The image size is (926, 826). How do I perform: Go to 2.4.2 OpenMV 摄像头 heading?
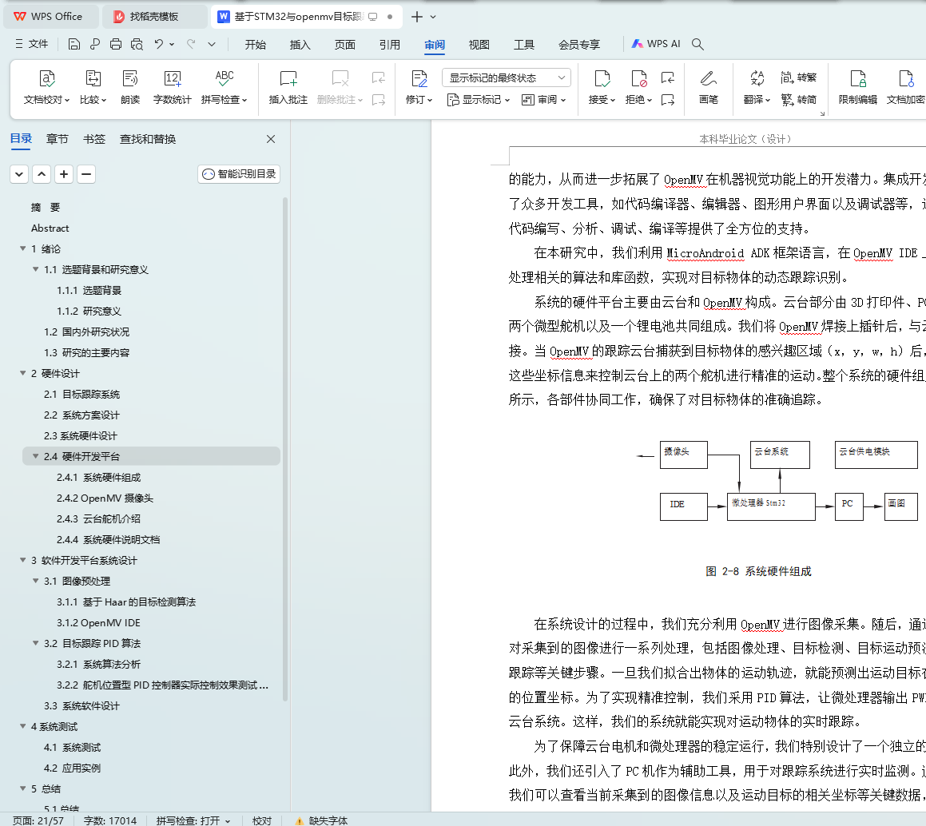click(105, 498)
